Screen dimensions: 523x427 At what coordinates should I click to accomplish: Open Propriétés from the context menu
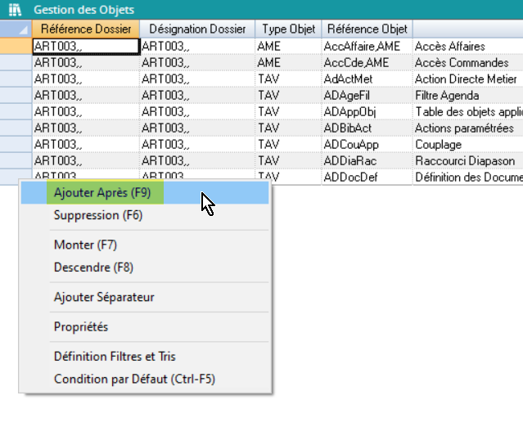click(x=81, y=326)
